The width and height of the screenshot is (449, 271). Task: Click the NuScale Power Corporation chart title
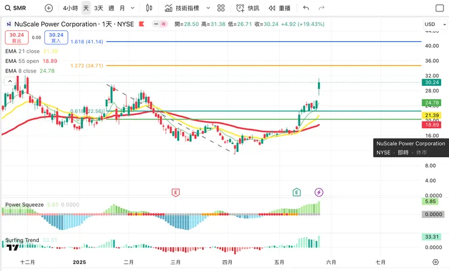coord(74,24)
